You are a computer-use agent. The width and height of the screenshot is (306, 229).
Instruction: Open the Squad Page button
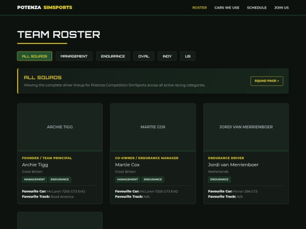point(267,81)
